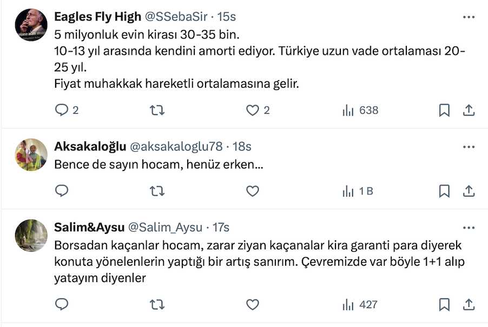Like the Eagles Fly High tweet

(253, 110)
